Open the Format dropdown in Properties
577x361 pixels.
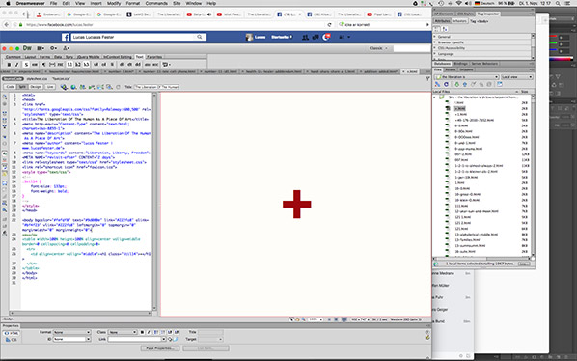point(71,332)
